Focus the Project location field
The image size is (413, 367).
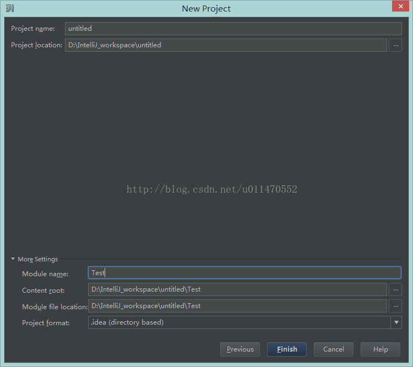pyautogui.click(x=226, y=45)
